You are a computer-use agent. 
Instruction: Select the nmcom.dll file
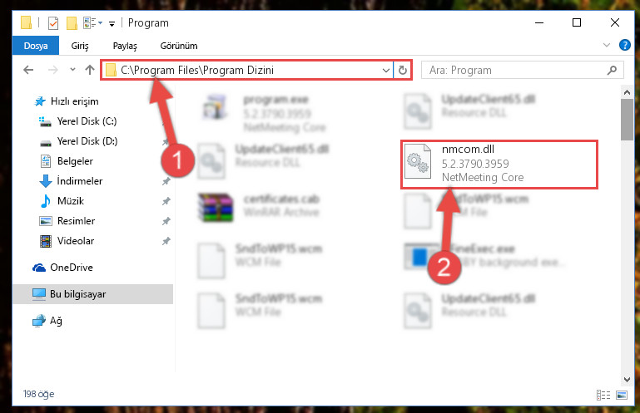click(x=499, y=164)
